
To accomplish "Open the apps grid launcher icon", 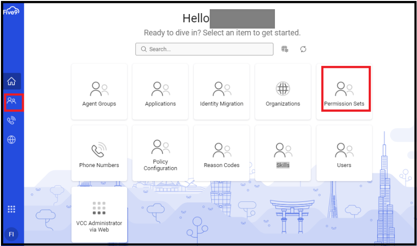I will pos(12,209).
